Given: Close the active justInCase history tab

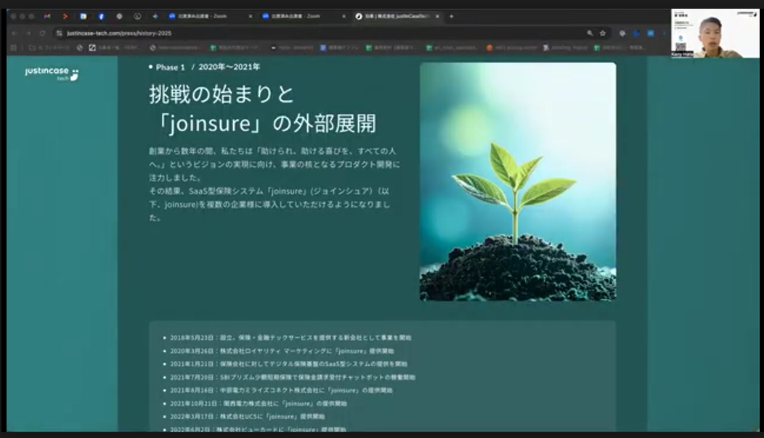Looking at the screenshot, I should point(438,16).
